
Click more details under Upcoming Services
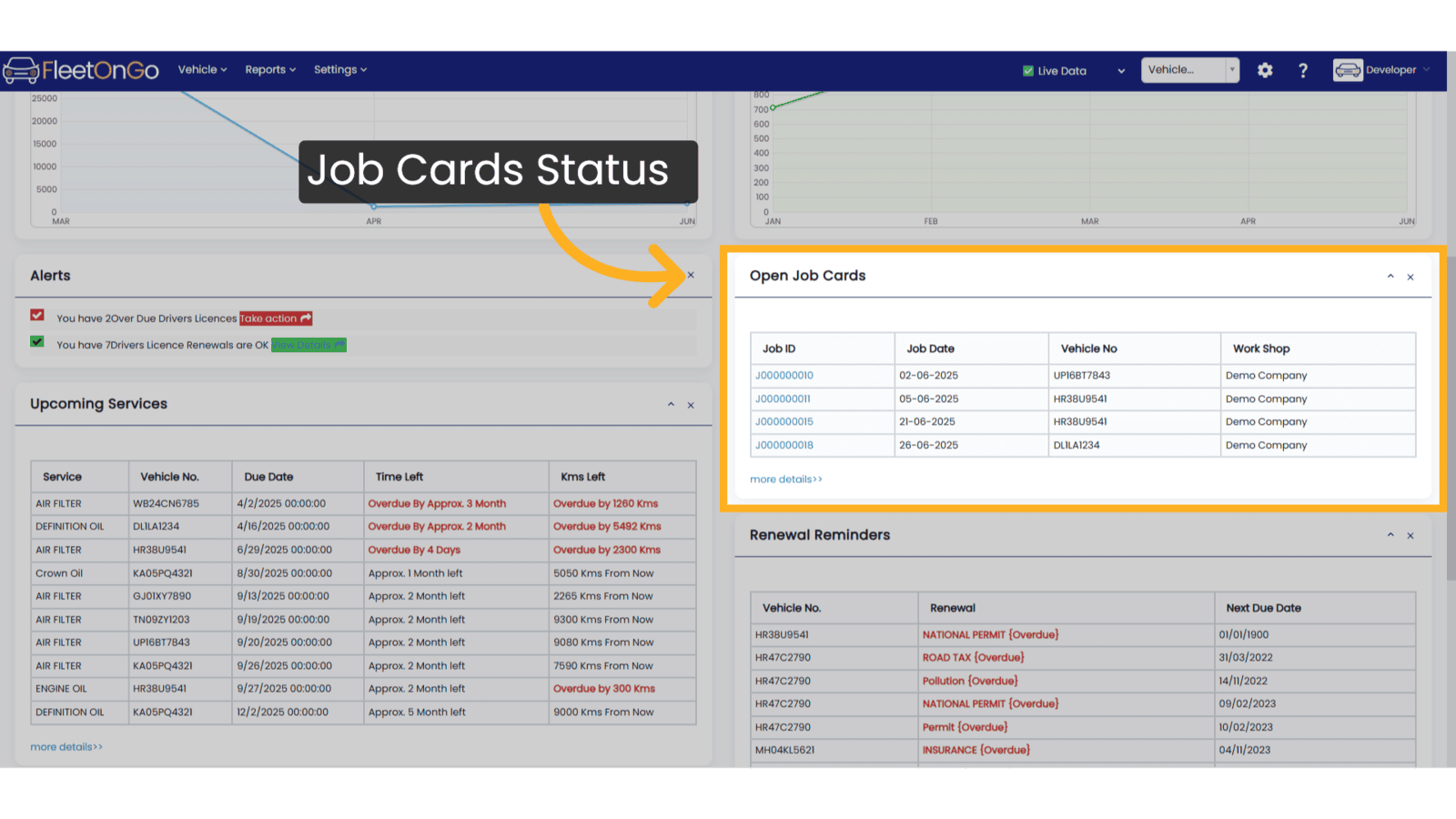coord(66,747)
